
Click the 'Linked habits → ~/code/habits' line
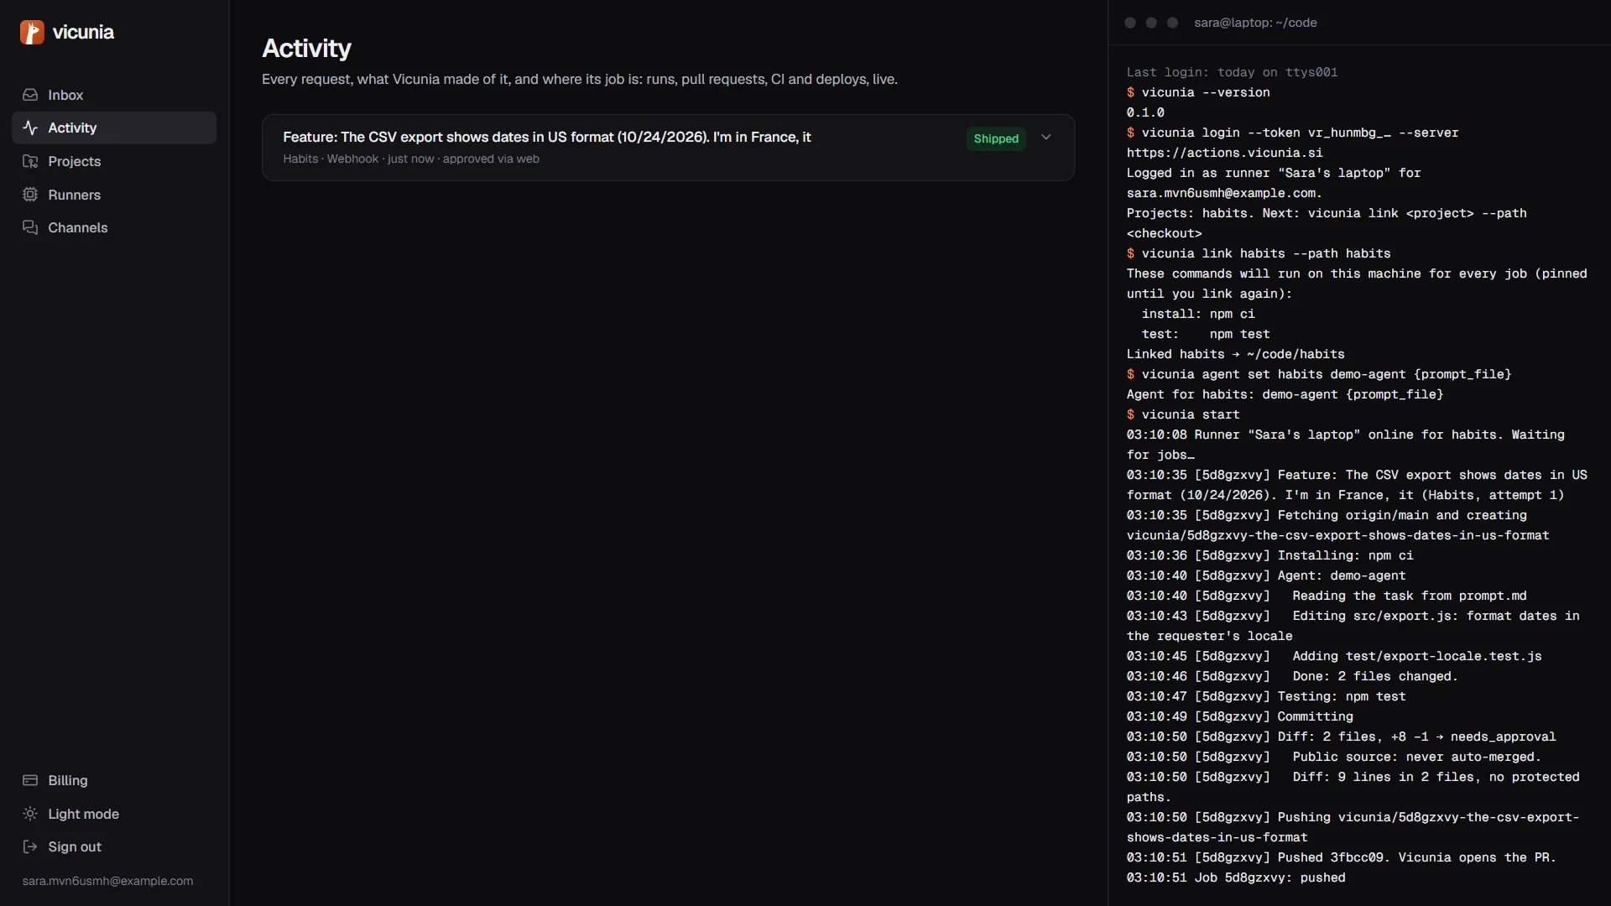click(x=1236, y=354)
